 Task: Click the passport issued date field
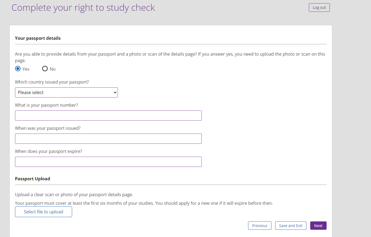[108, 139]
